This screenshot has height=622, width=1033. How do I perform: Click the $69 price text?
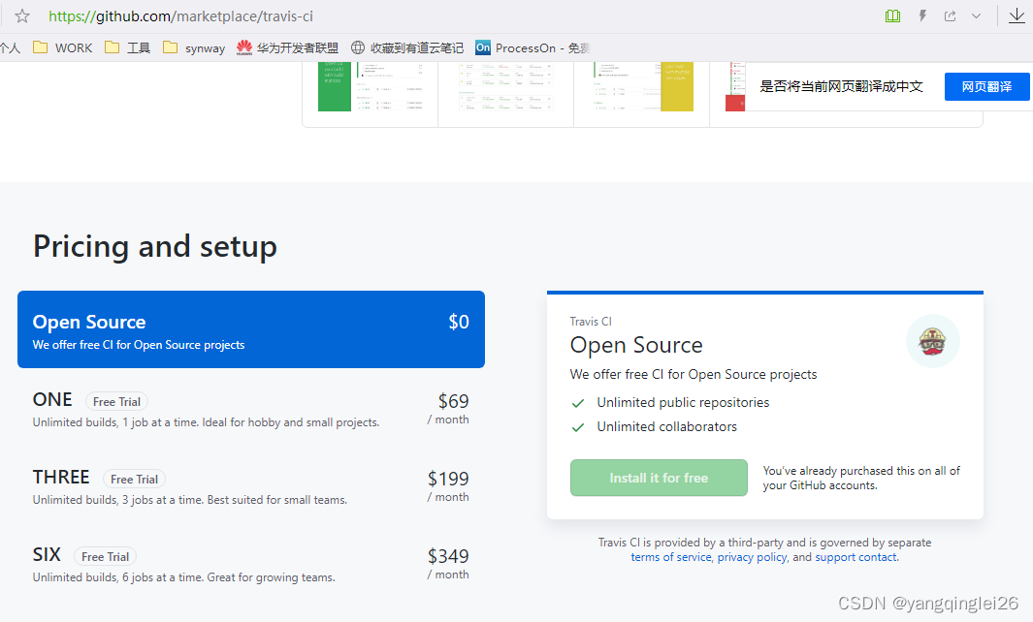click(x=453, y=401)
